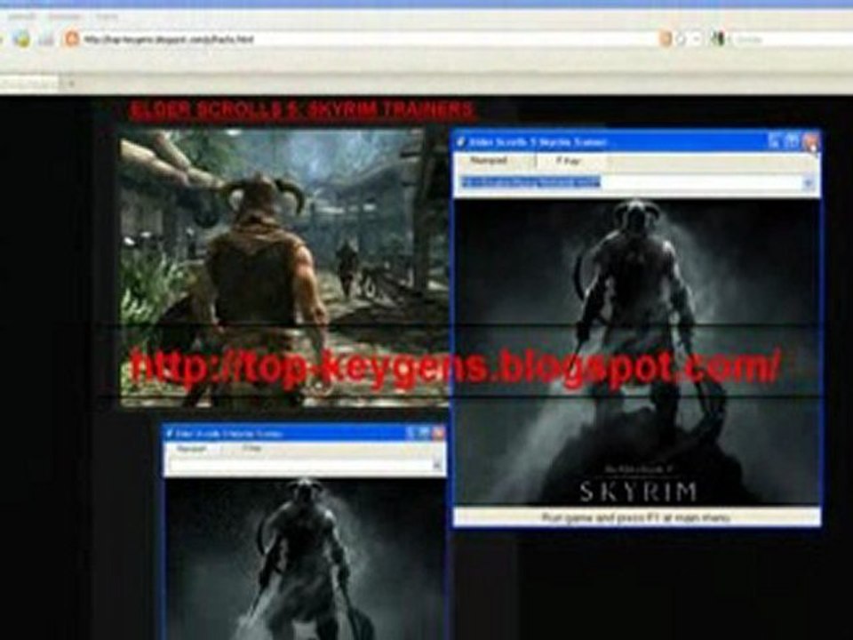Screen dimensions: 853x640
Task: Switch to F Key tab in lower-left trainer window
Action: click(251, 449)
